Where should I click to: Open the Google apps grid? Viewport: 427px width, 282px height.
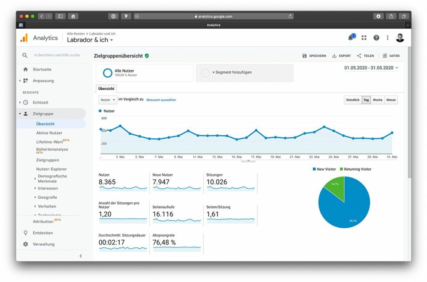point(364,38)
